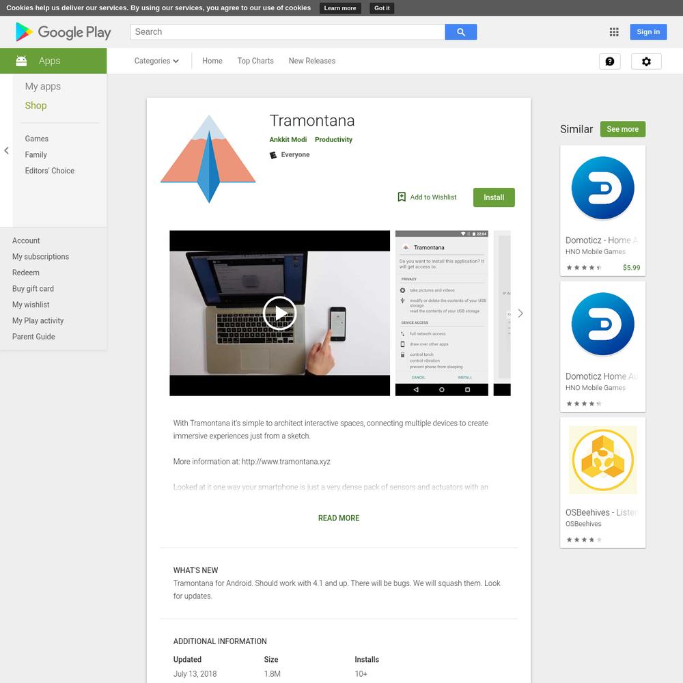
Task: Play the Tramontana promo video
Action: [x=279, y=313]
